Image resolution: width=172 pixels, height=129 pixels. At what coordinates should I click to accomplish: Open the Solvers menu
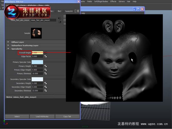tap(122, 1)
